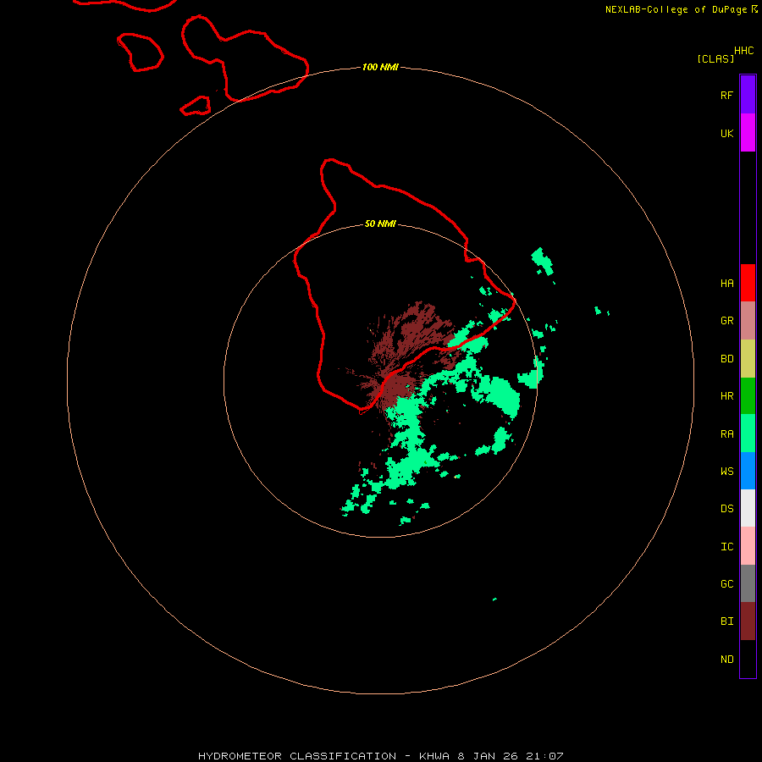Click the 'GR' legend label
The image size is (762, 762).
[726, 321]
